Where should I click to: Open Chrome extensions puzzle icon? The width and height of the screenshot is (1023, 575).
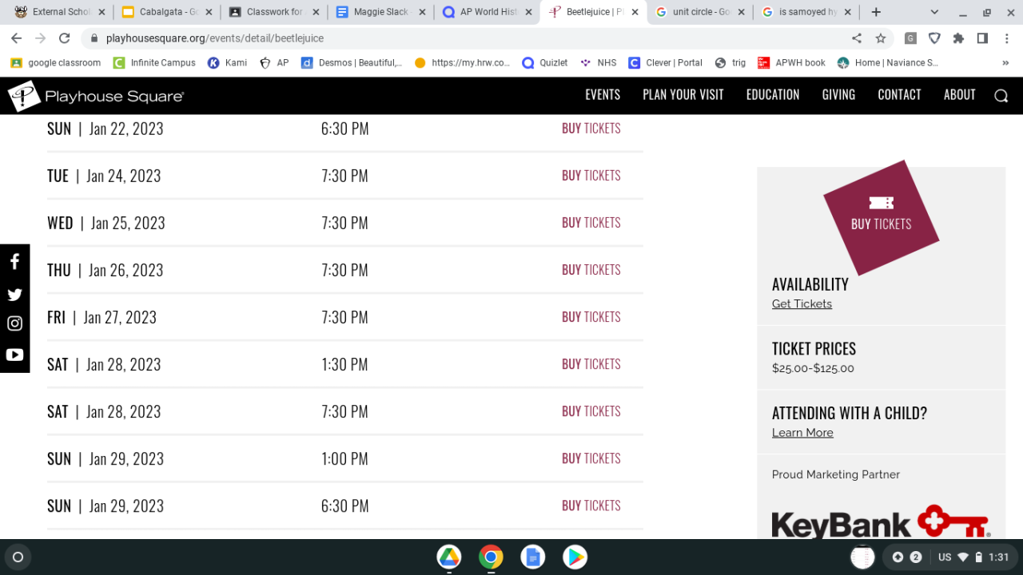[958, 38]
